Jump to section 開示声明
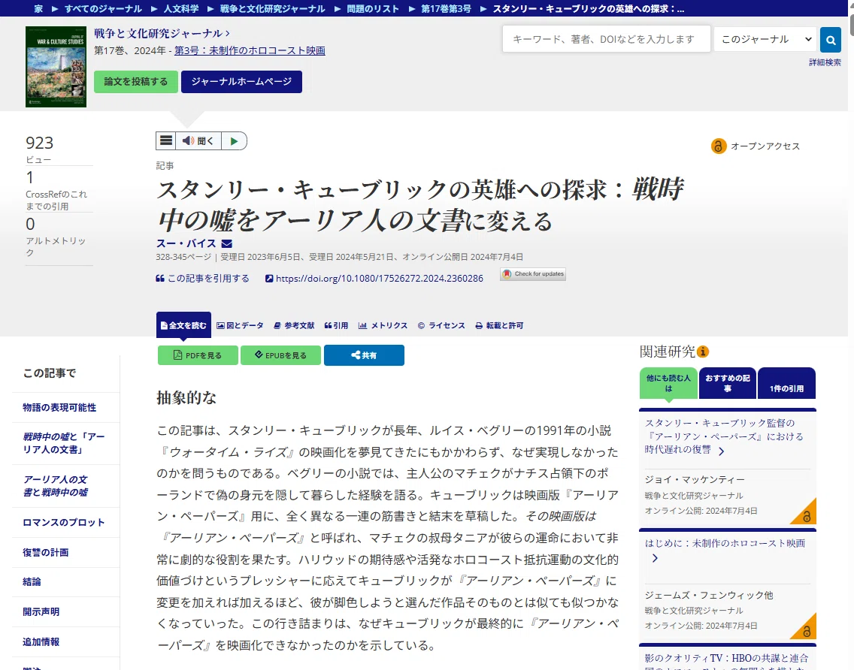The height and width of the screenshot is (670, 854). [x=41, y=611]
